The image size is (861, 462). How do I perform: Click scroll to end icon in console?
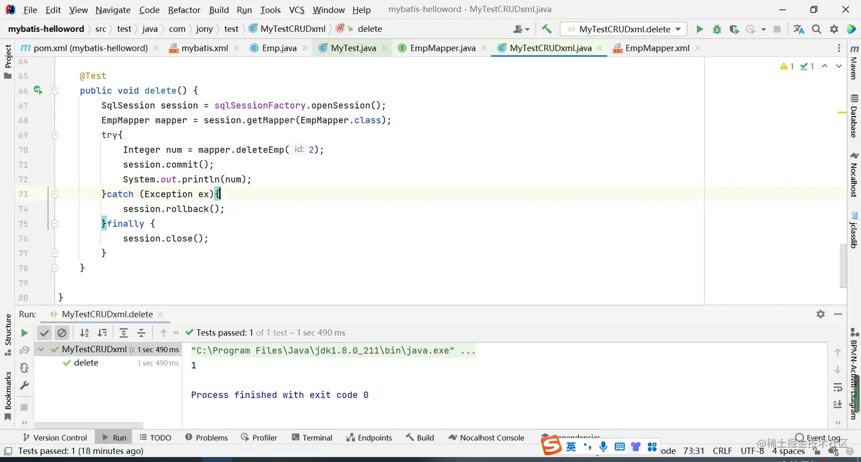pos(838,405)
